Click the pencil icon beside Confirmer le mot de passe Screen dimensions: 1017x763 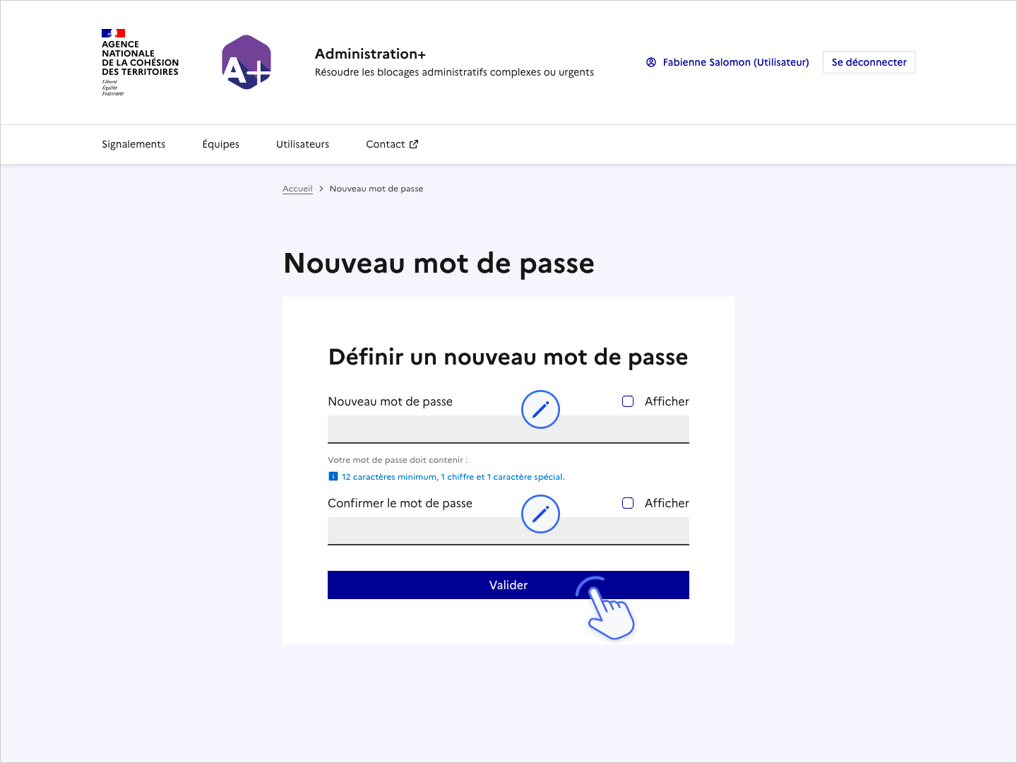tap(540, 514)
